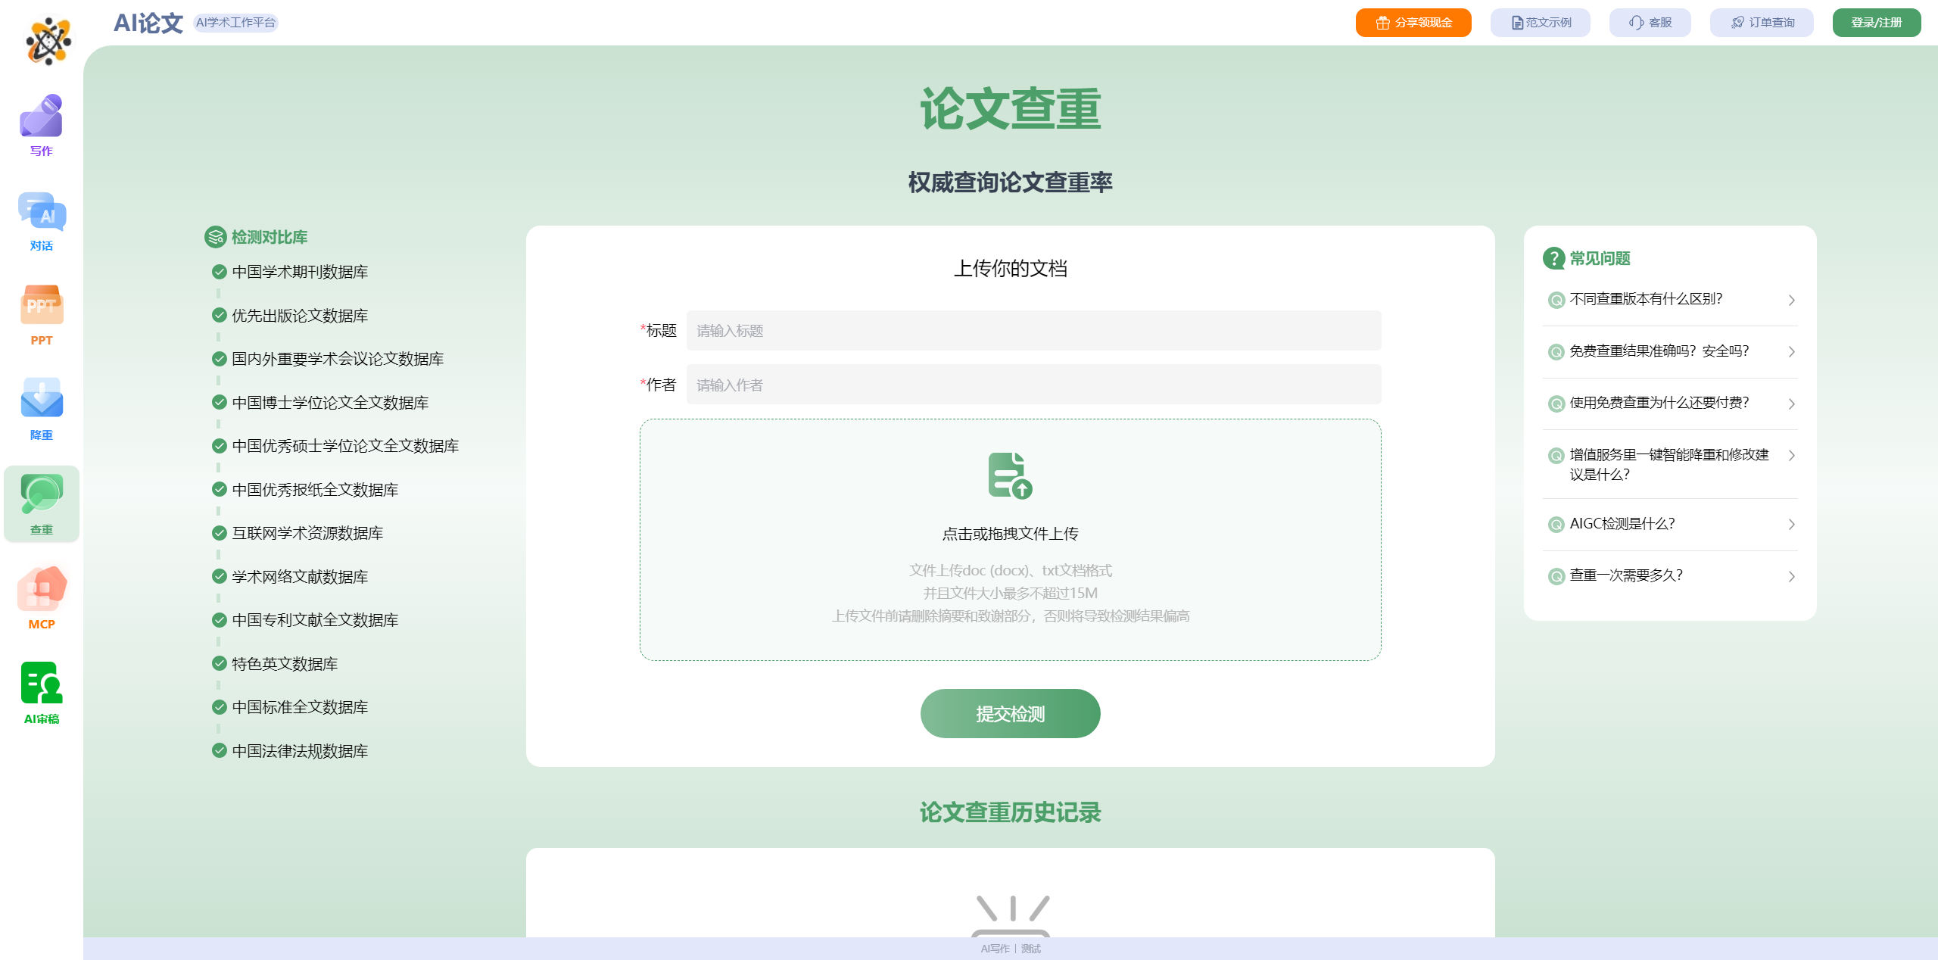The image size is (1938, 960).
Task: Click the 提交检测 submit button
Action: click(1010, 713)
